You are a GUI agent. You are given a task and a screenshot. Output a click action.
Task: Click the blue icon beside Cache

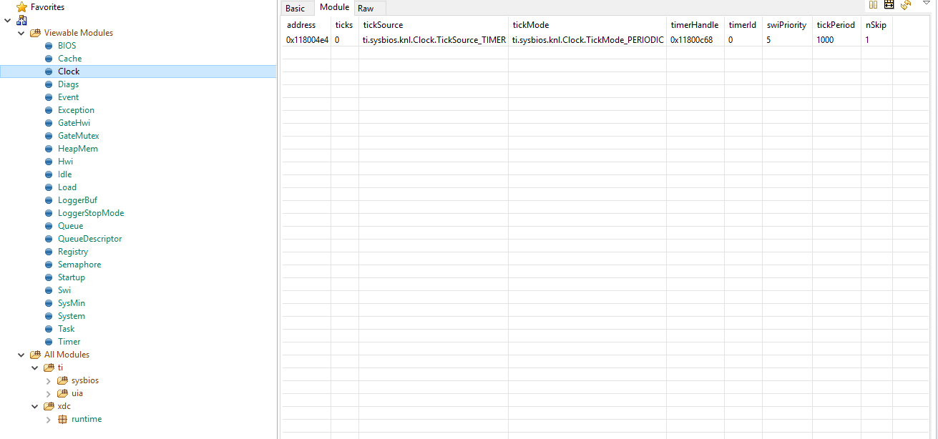(x=49, y=59)
